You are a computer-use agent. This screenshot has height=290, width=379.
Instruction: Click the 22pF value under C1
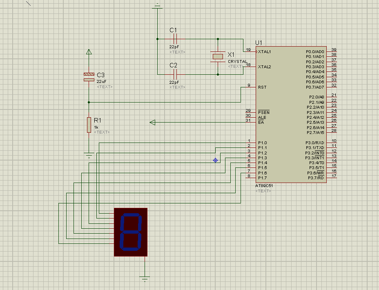[x=174, y=47]
